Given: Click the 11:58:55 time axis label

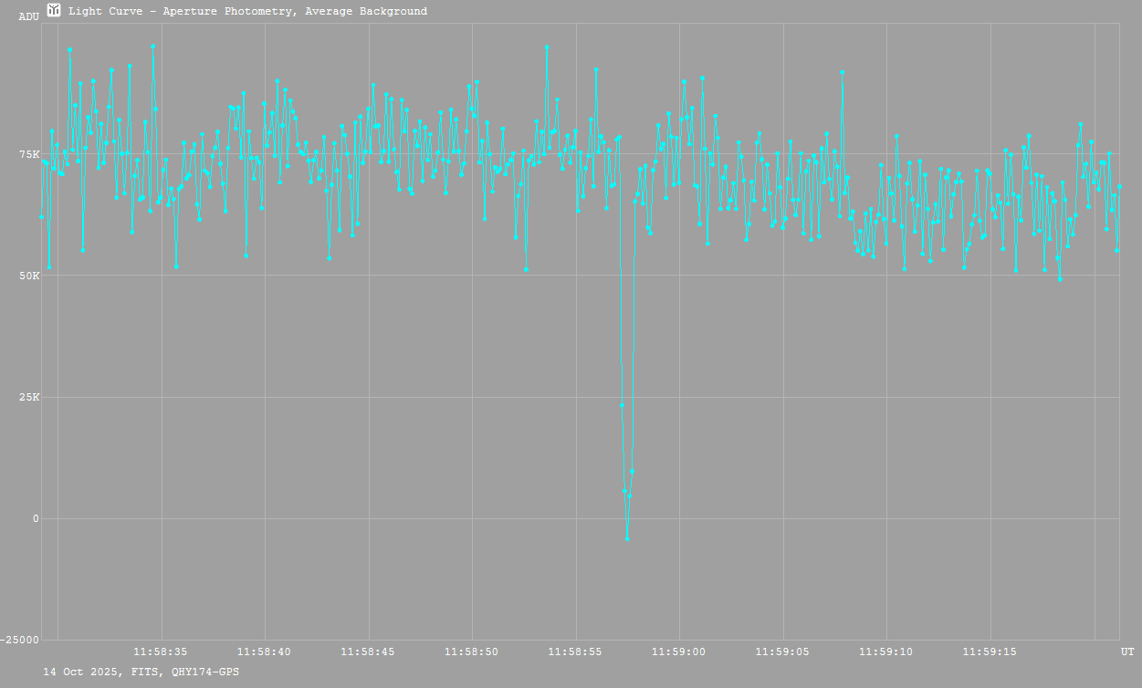Looking at the screenshot, I should (x=575, y=652).
